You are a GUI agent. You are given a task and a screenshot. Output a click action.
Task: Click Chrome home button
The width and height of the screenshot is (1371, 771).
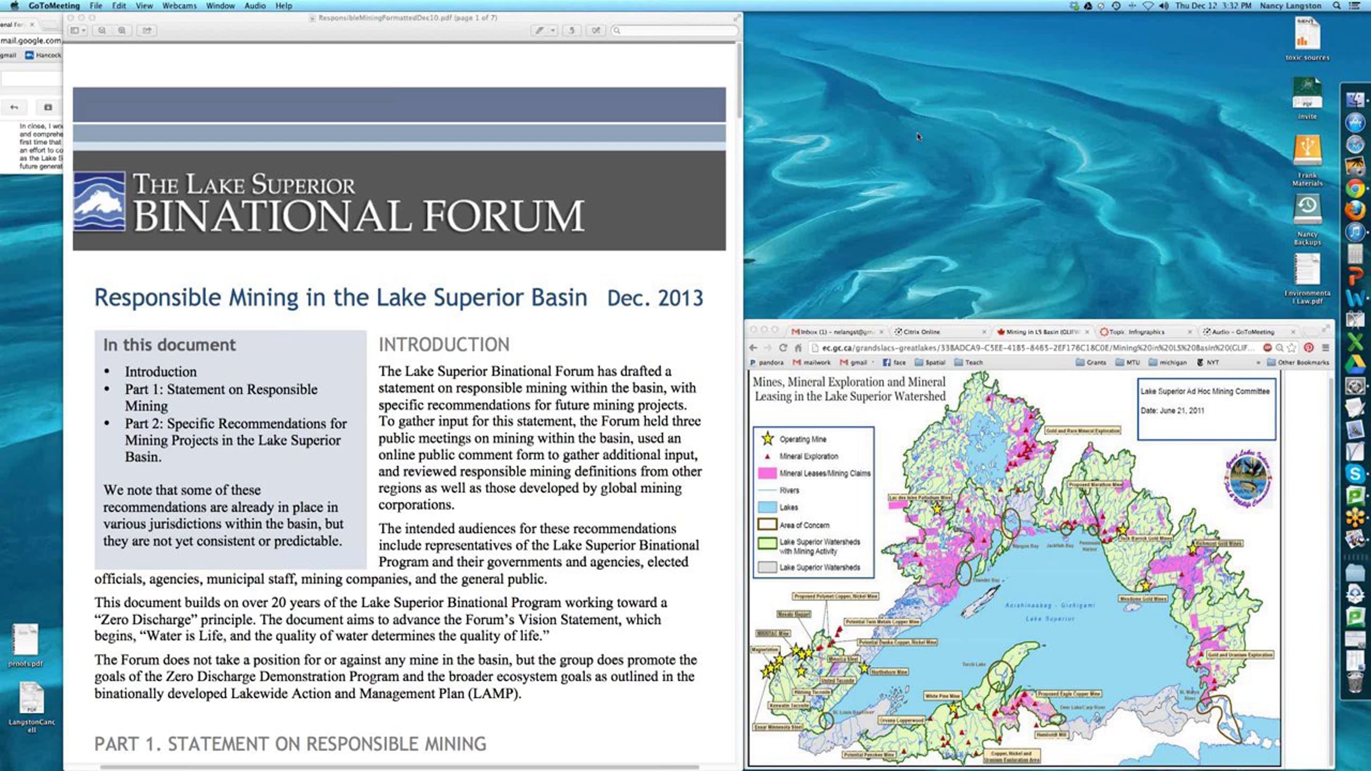[x=798, y=348]
